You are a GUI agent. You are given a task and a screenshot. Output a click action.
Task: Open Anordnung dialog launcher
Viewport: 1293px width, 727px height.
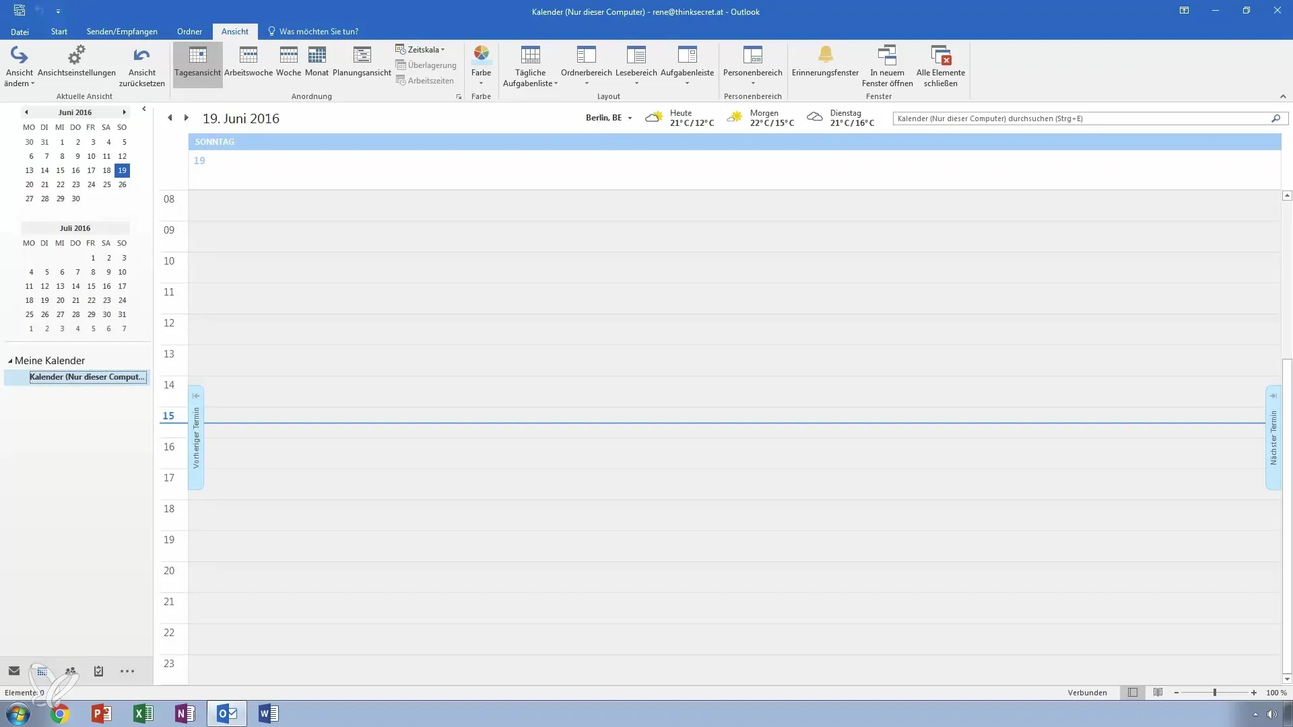pyautogui.click(x=459, y=97)
